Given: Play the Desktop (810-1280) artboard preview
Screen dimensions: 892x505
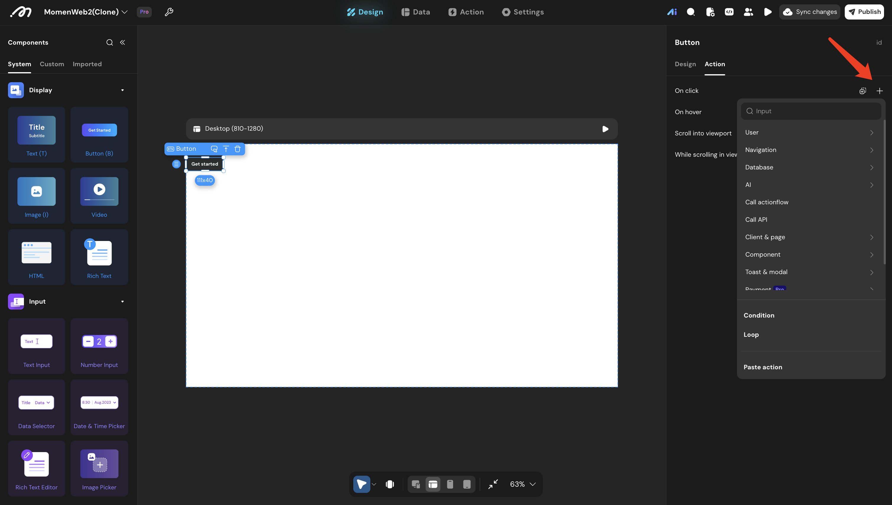Looking at the screenshot, I should pos(605,129).
